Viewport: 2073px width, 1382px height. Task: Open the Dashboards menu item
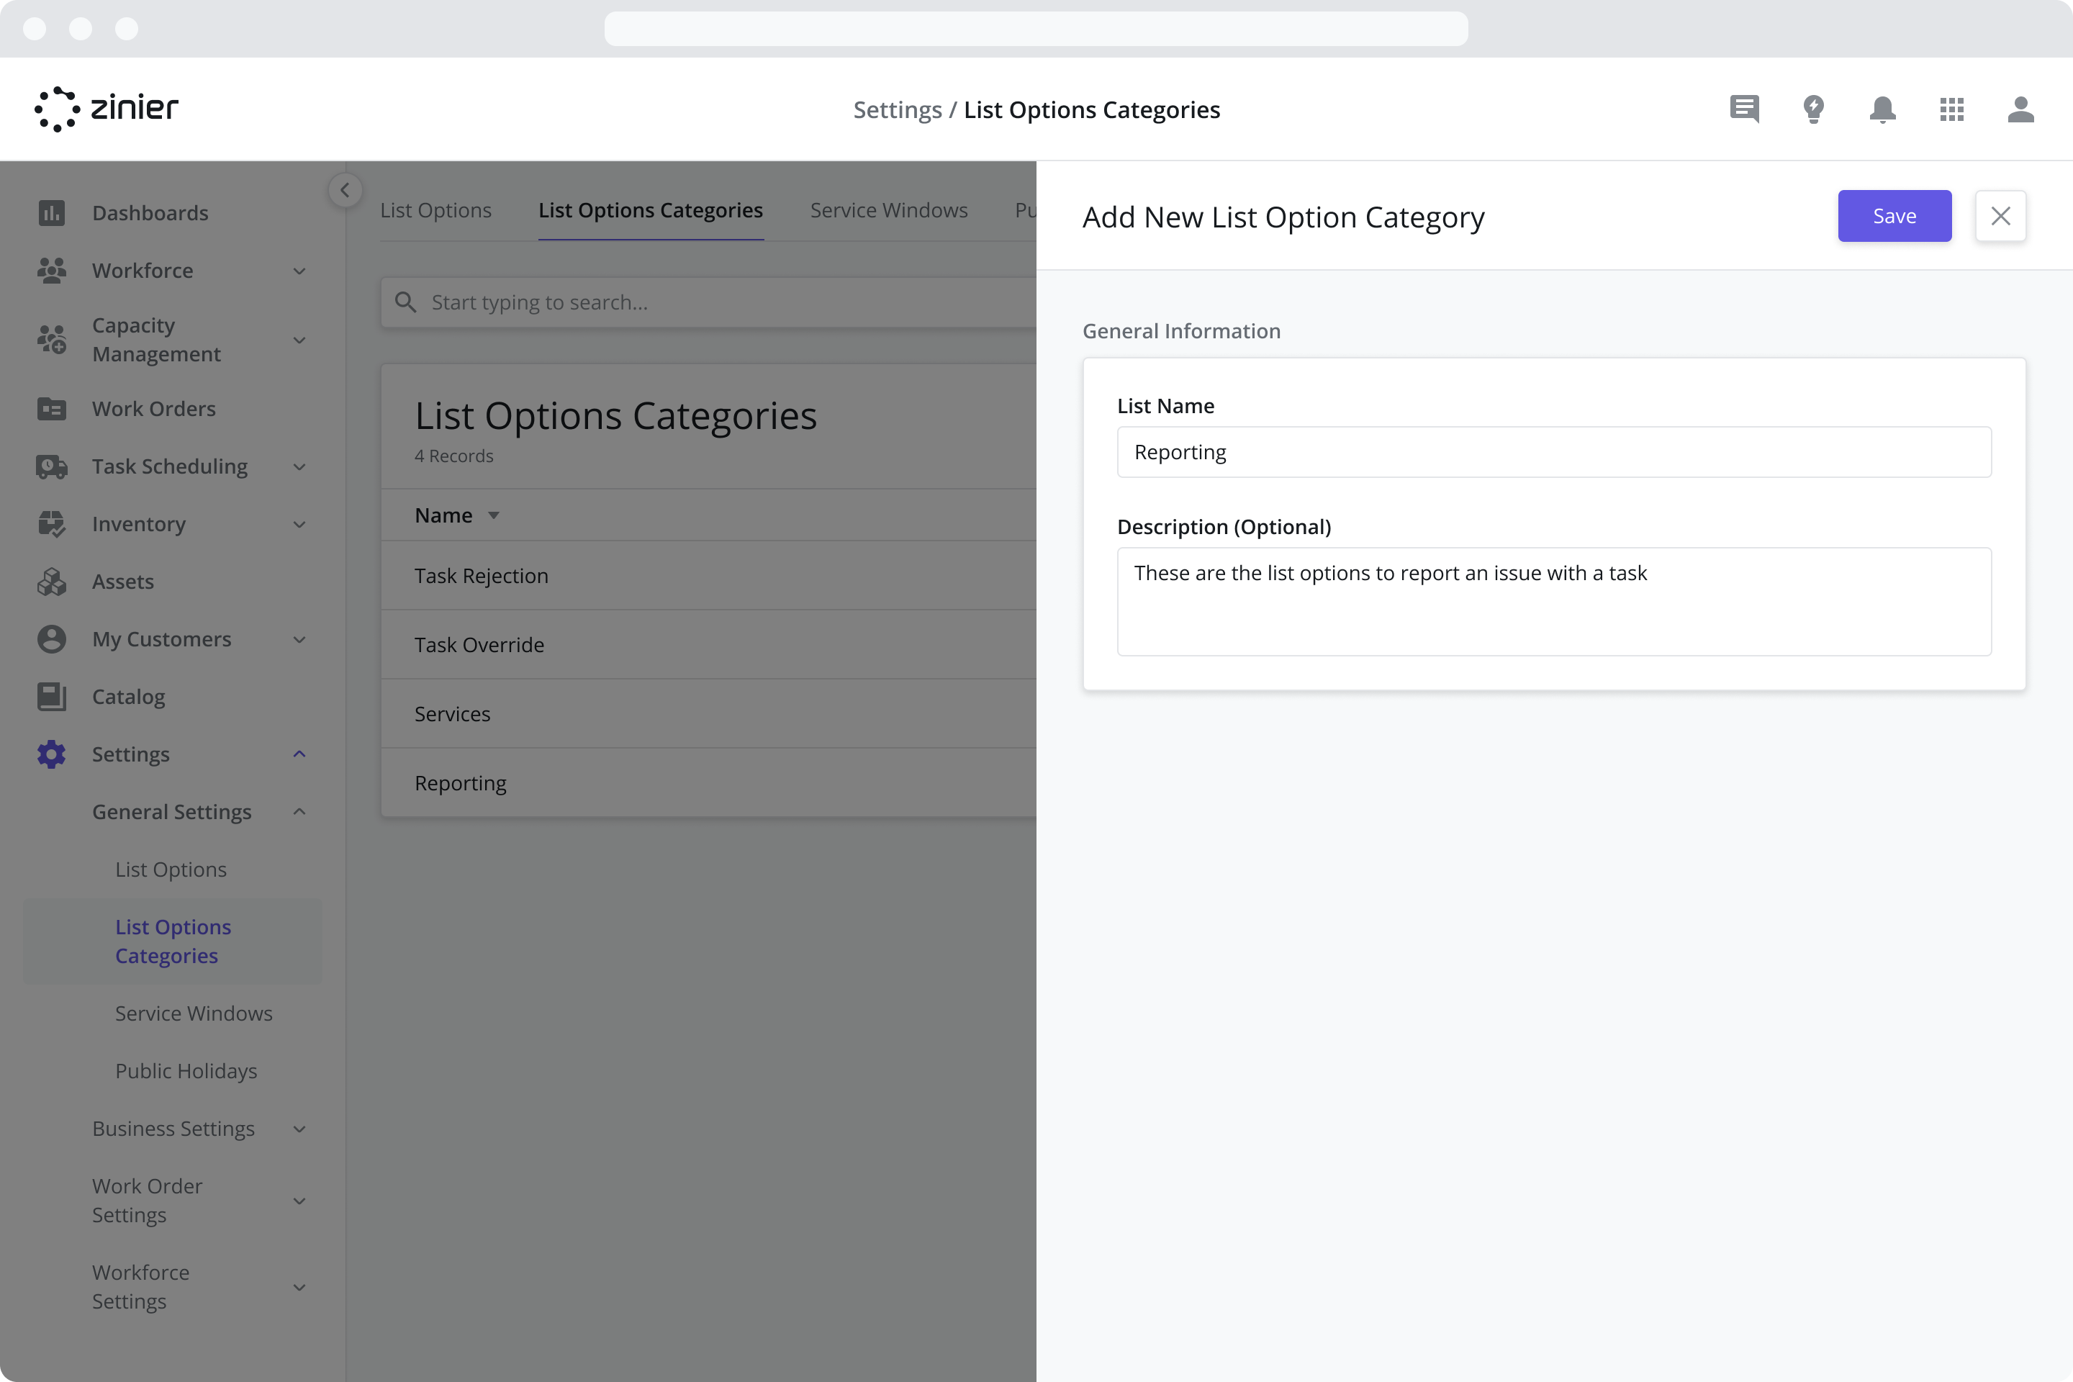tap(150, 212)
